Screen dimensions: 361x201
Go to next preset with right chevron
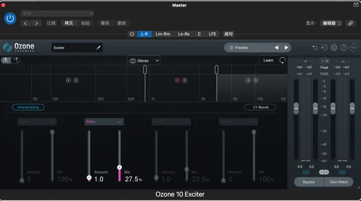[x=37, y=23]
